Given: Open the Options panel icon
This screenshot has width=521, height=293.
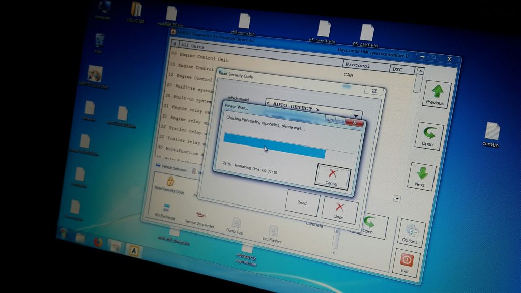Looking at the screenshot, I should (x=412, y=230).
